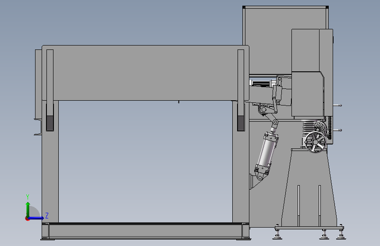380x246 pixels.
Task: Select the bottom base beam of the frame
Action: click(146, 231)
